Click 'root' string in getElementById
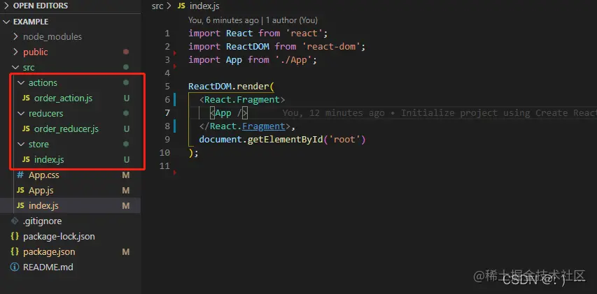This screenshot has width=597, height=294. point(344,140)
